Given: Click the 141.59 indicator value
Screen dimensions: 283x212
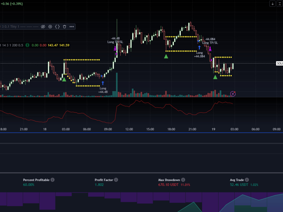Looking at the screenshot, I should pos(64,45).
